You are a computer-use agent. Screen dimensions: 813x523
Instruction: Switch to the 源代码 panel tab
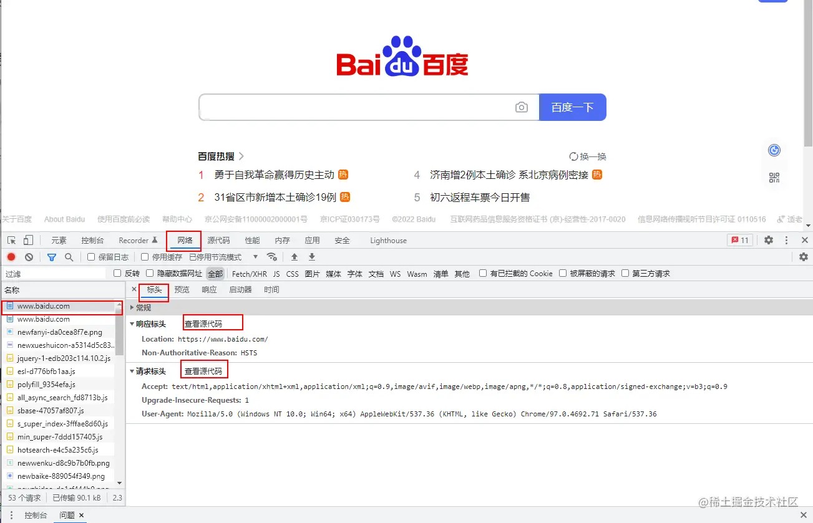click(218, 240)
